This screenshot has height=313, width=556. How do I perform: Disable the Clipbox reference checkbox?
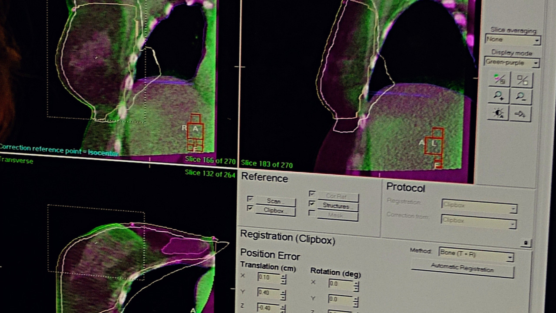pyautogui.click(x=250, y=208)
